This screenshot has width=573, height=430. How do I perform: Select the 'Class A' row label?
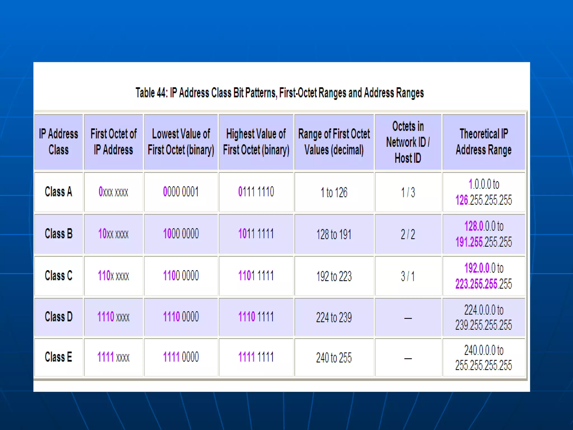(58, 192)
